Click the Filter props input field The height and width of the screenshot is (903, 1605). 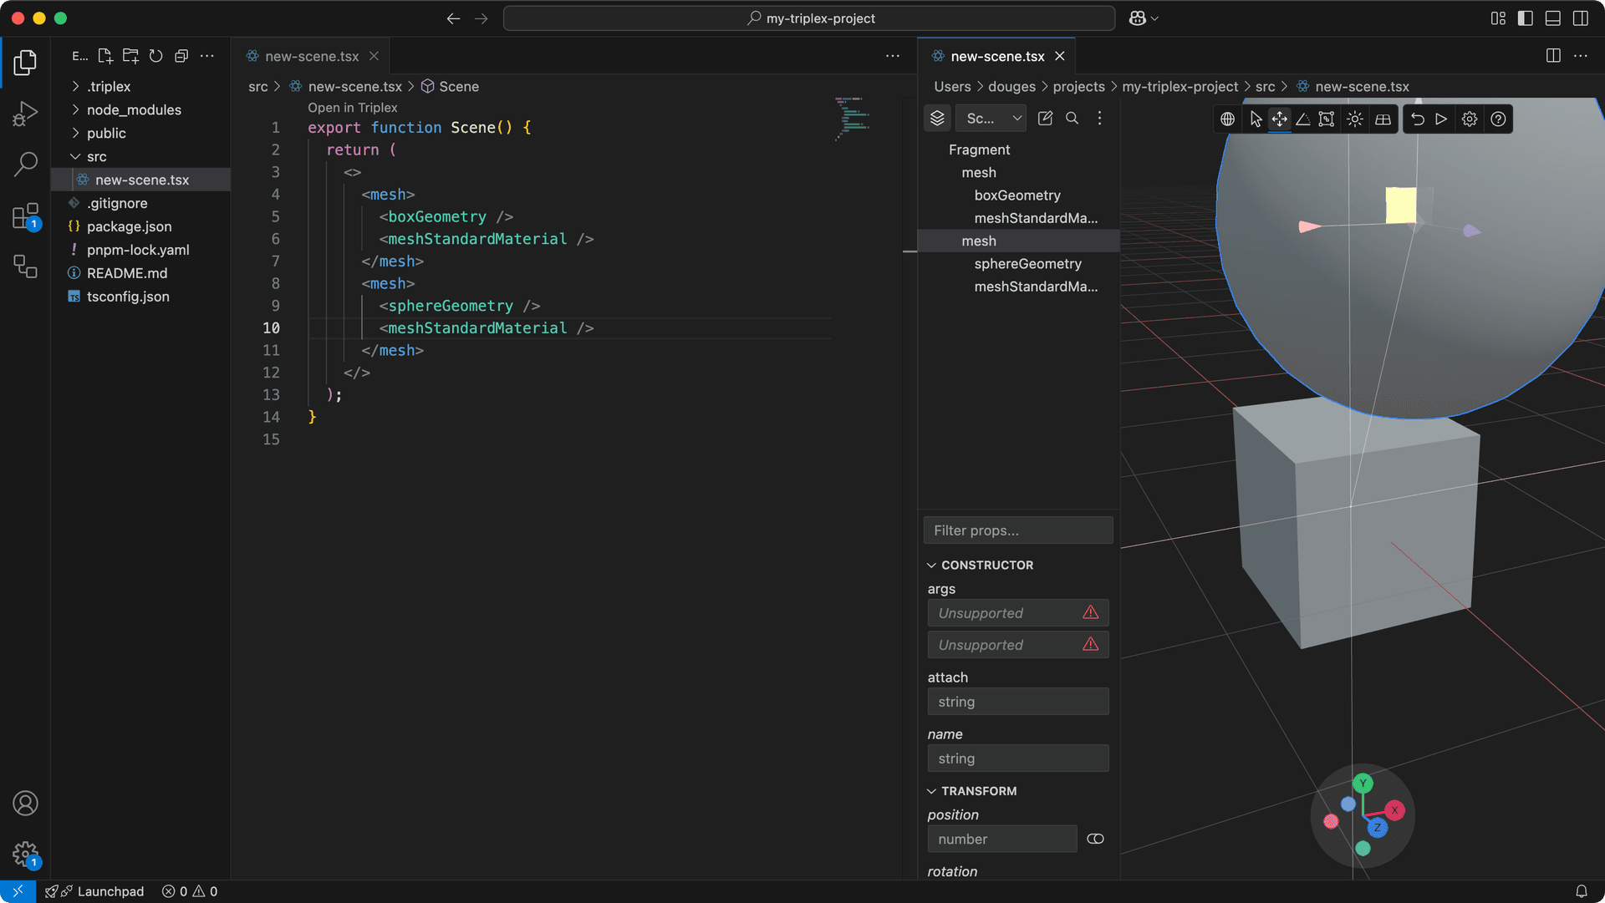1017,530
